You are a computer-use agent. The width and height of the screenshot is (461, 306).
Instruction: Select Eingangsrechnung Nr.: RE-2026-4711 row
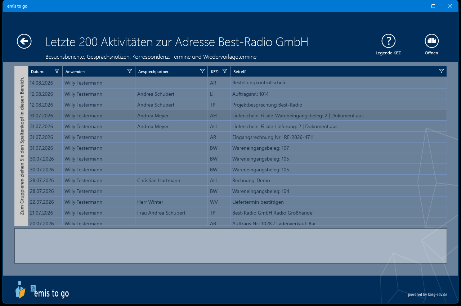[237, 137]
